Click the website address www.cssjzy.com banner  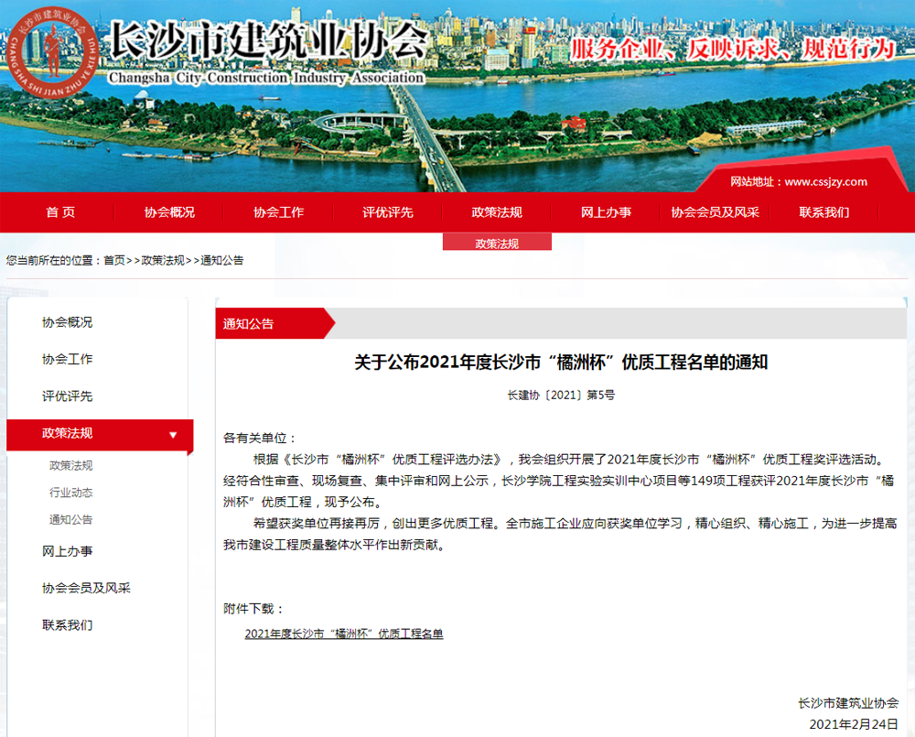click(x=799, y=181)
